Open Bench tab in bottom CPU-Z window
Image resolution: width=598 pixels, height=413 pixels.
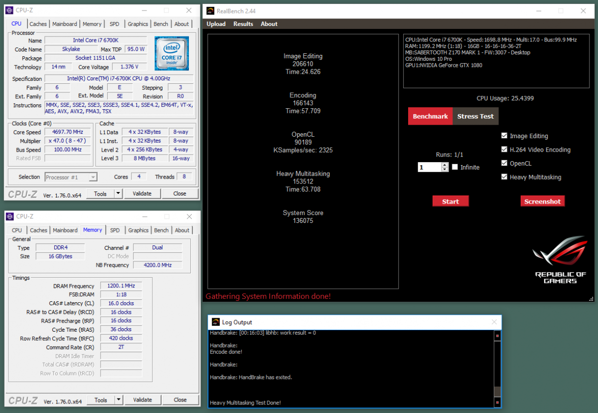click(x=161, y=230)
